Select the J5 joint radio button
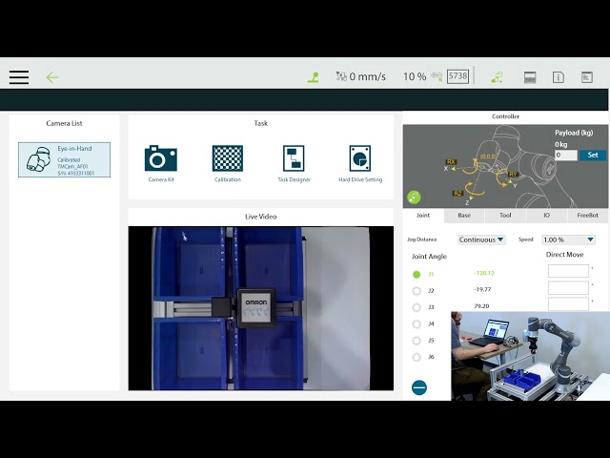This screenshot has width=610, height=458. [417, 341]
